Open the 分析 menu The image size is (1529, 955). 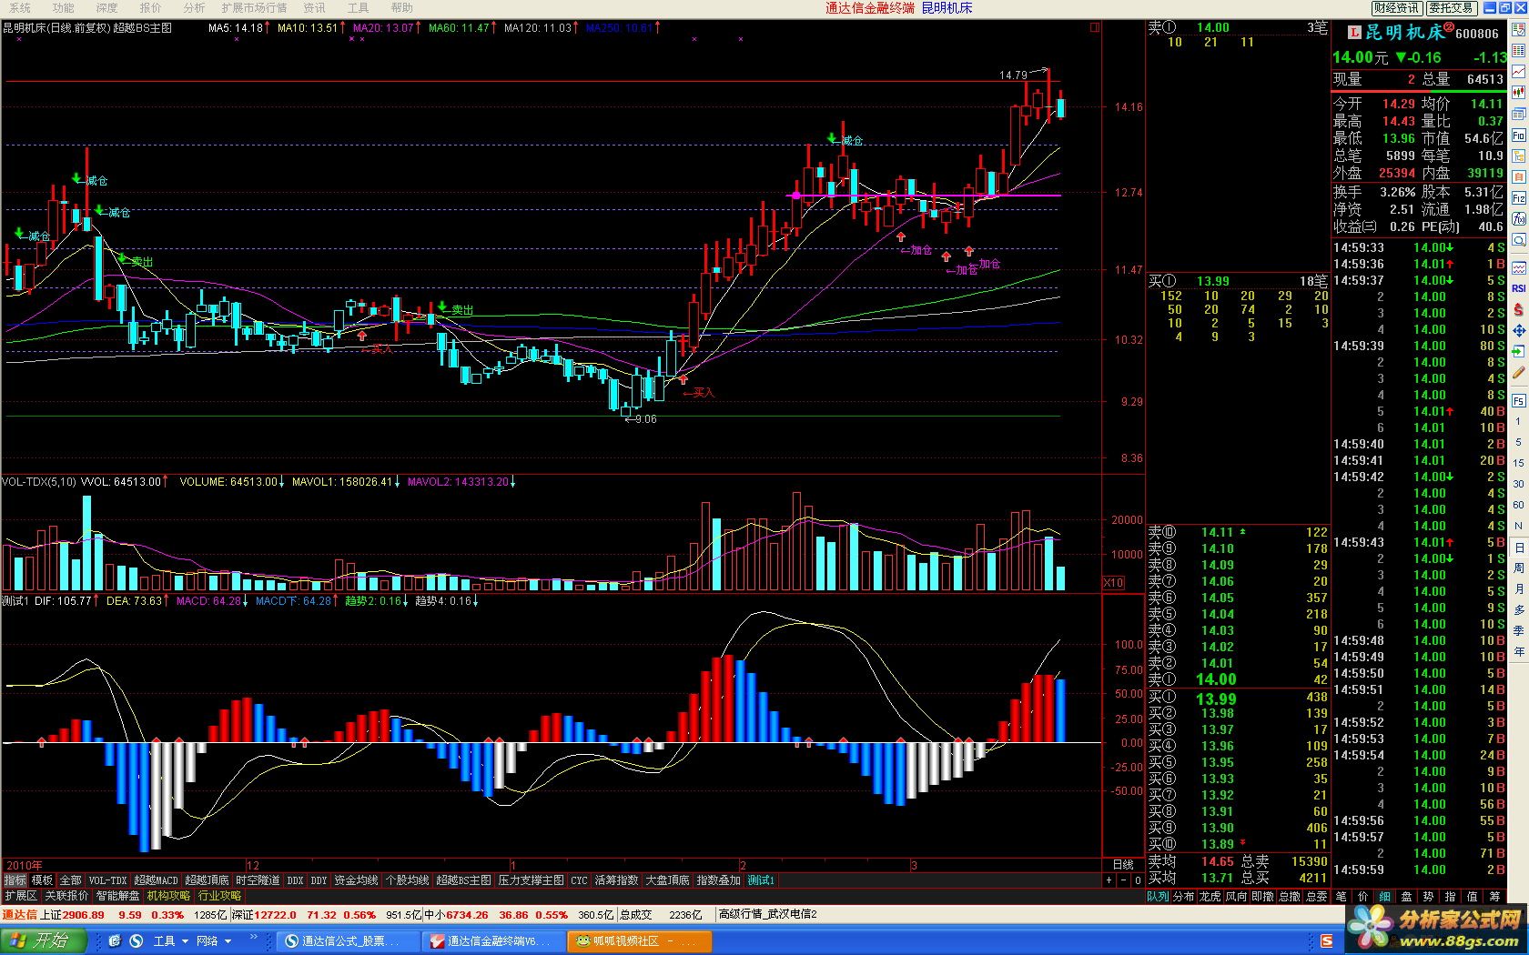point(195,8)
